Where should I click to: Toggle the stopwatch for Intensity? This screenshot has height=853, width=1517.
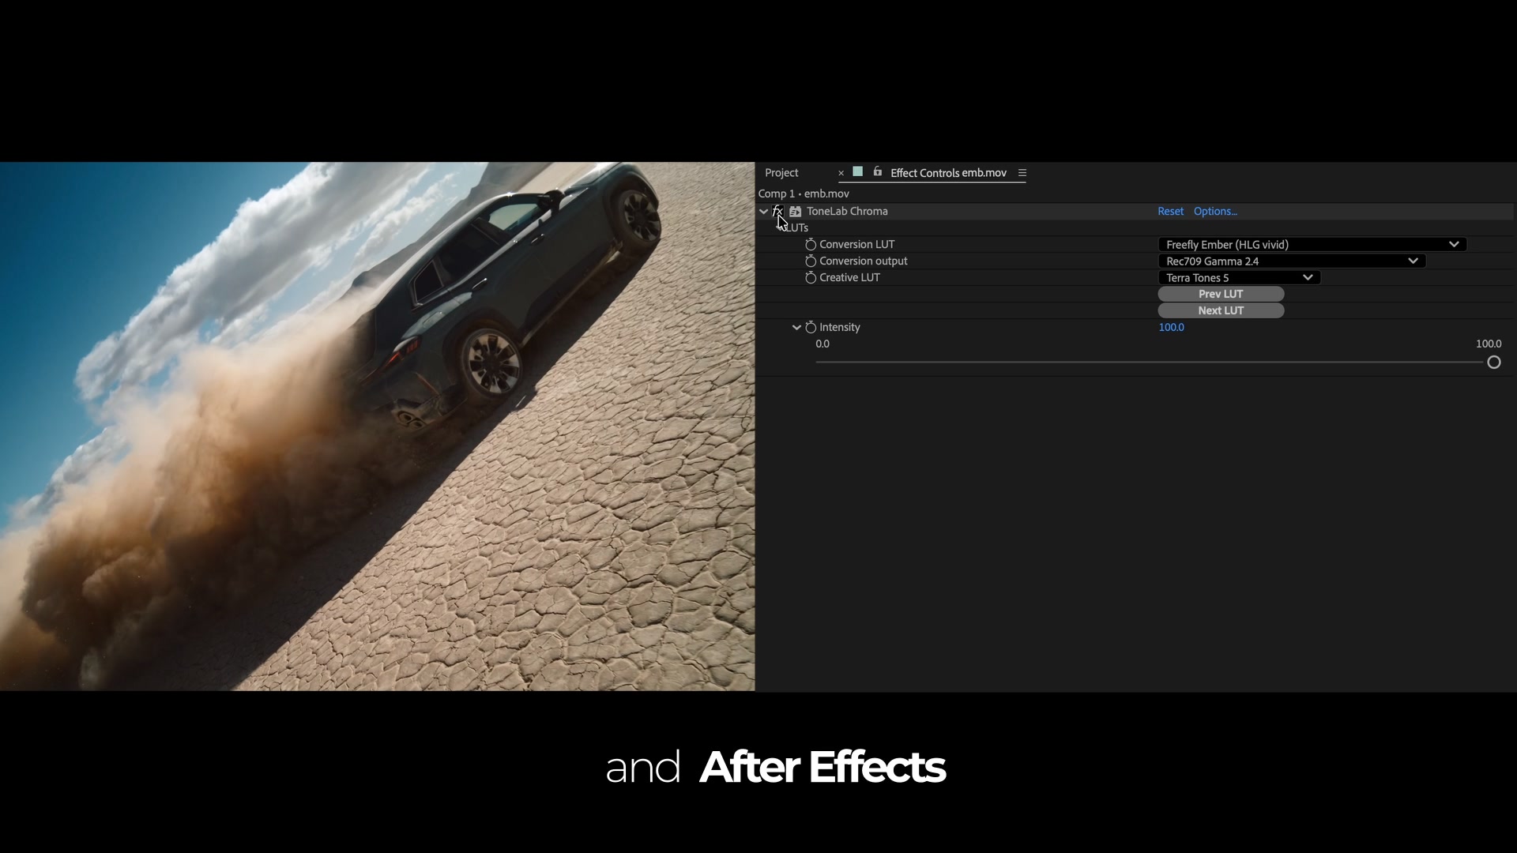(810, 327)
